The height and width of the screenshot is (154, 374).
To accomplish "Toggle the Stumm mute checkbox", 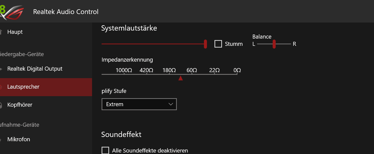I will pyautogui.click(x=218, y=44).
